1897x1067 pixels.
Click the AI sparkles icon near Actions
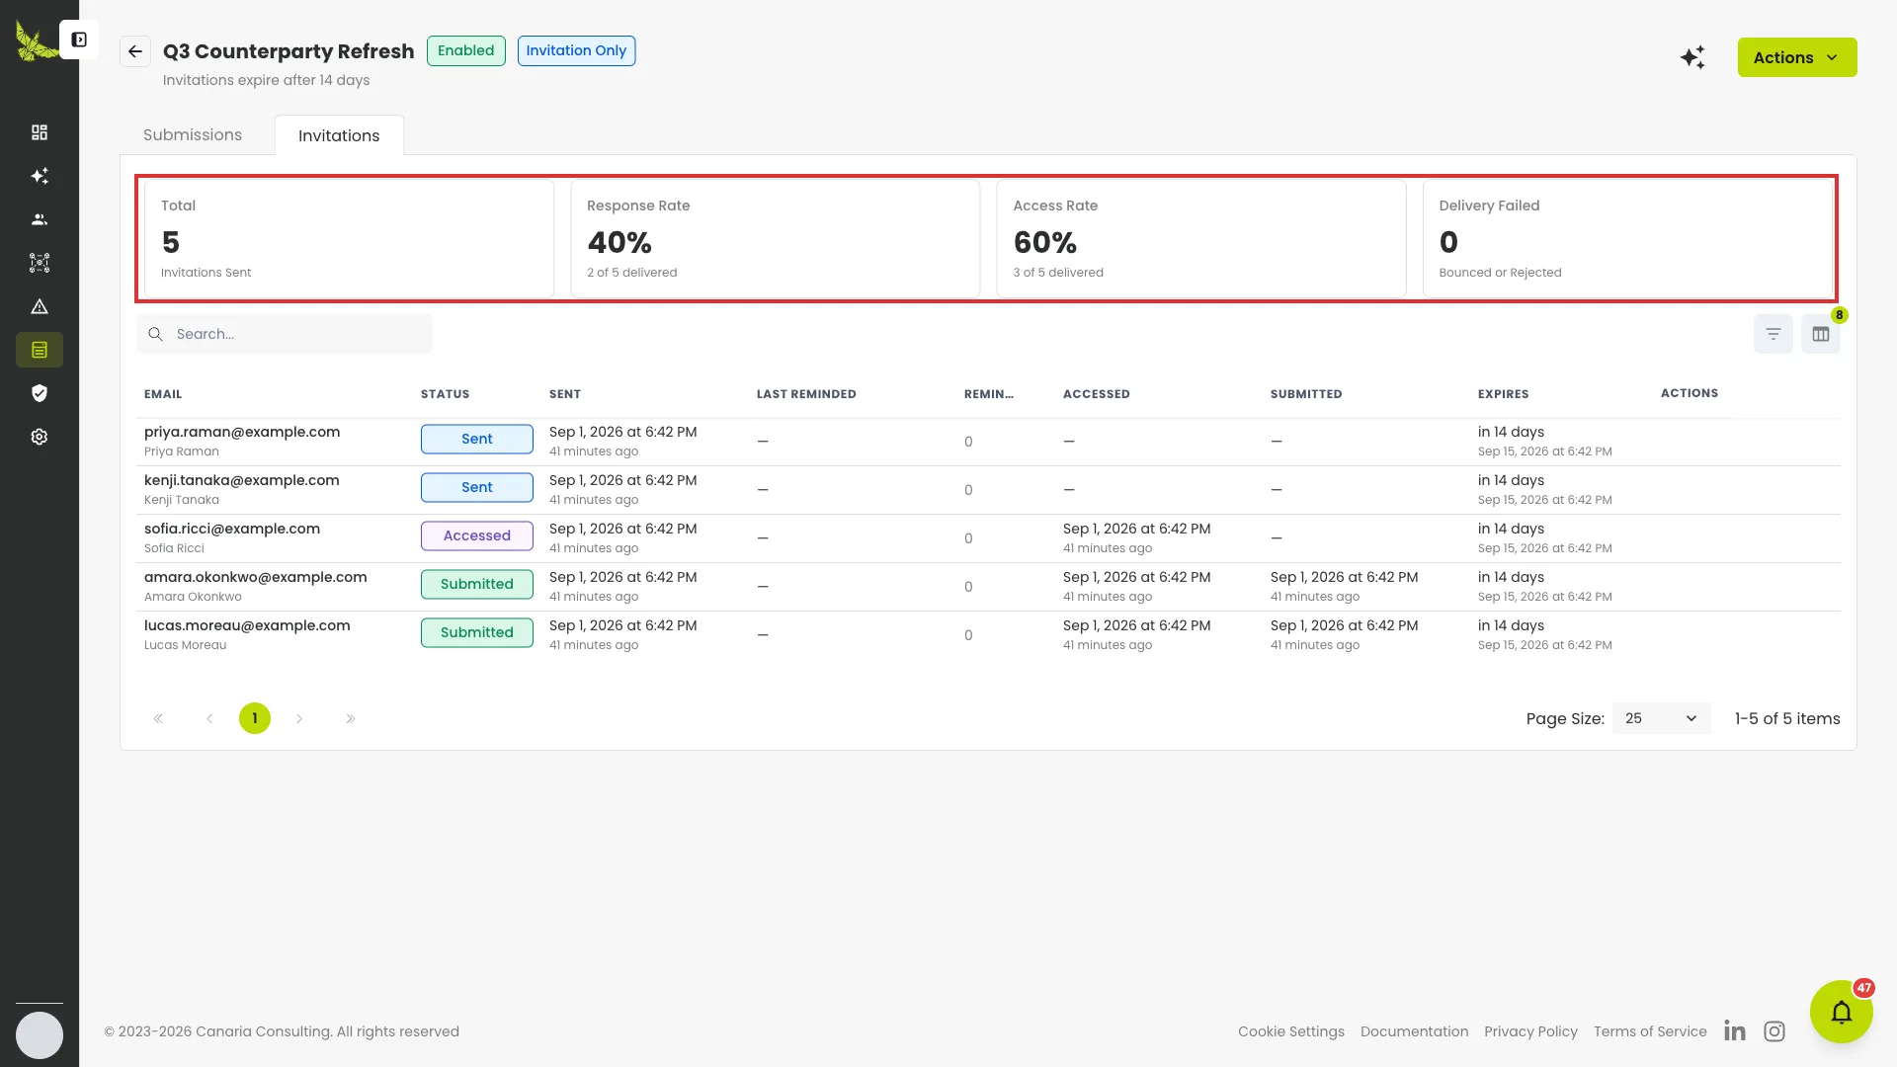click(1692, 57)
